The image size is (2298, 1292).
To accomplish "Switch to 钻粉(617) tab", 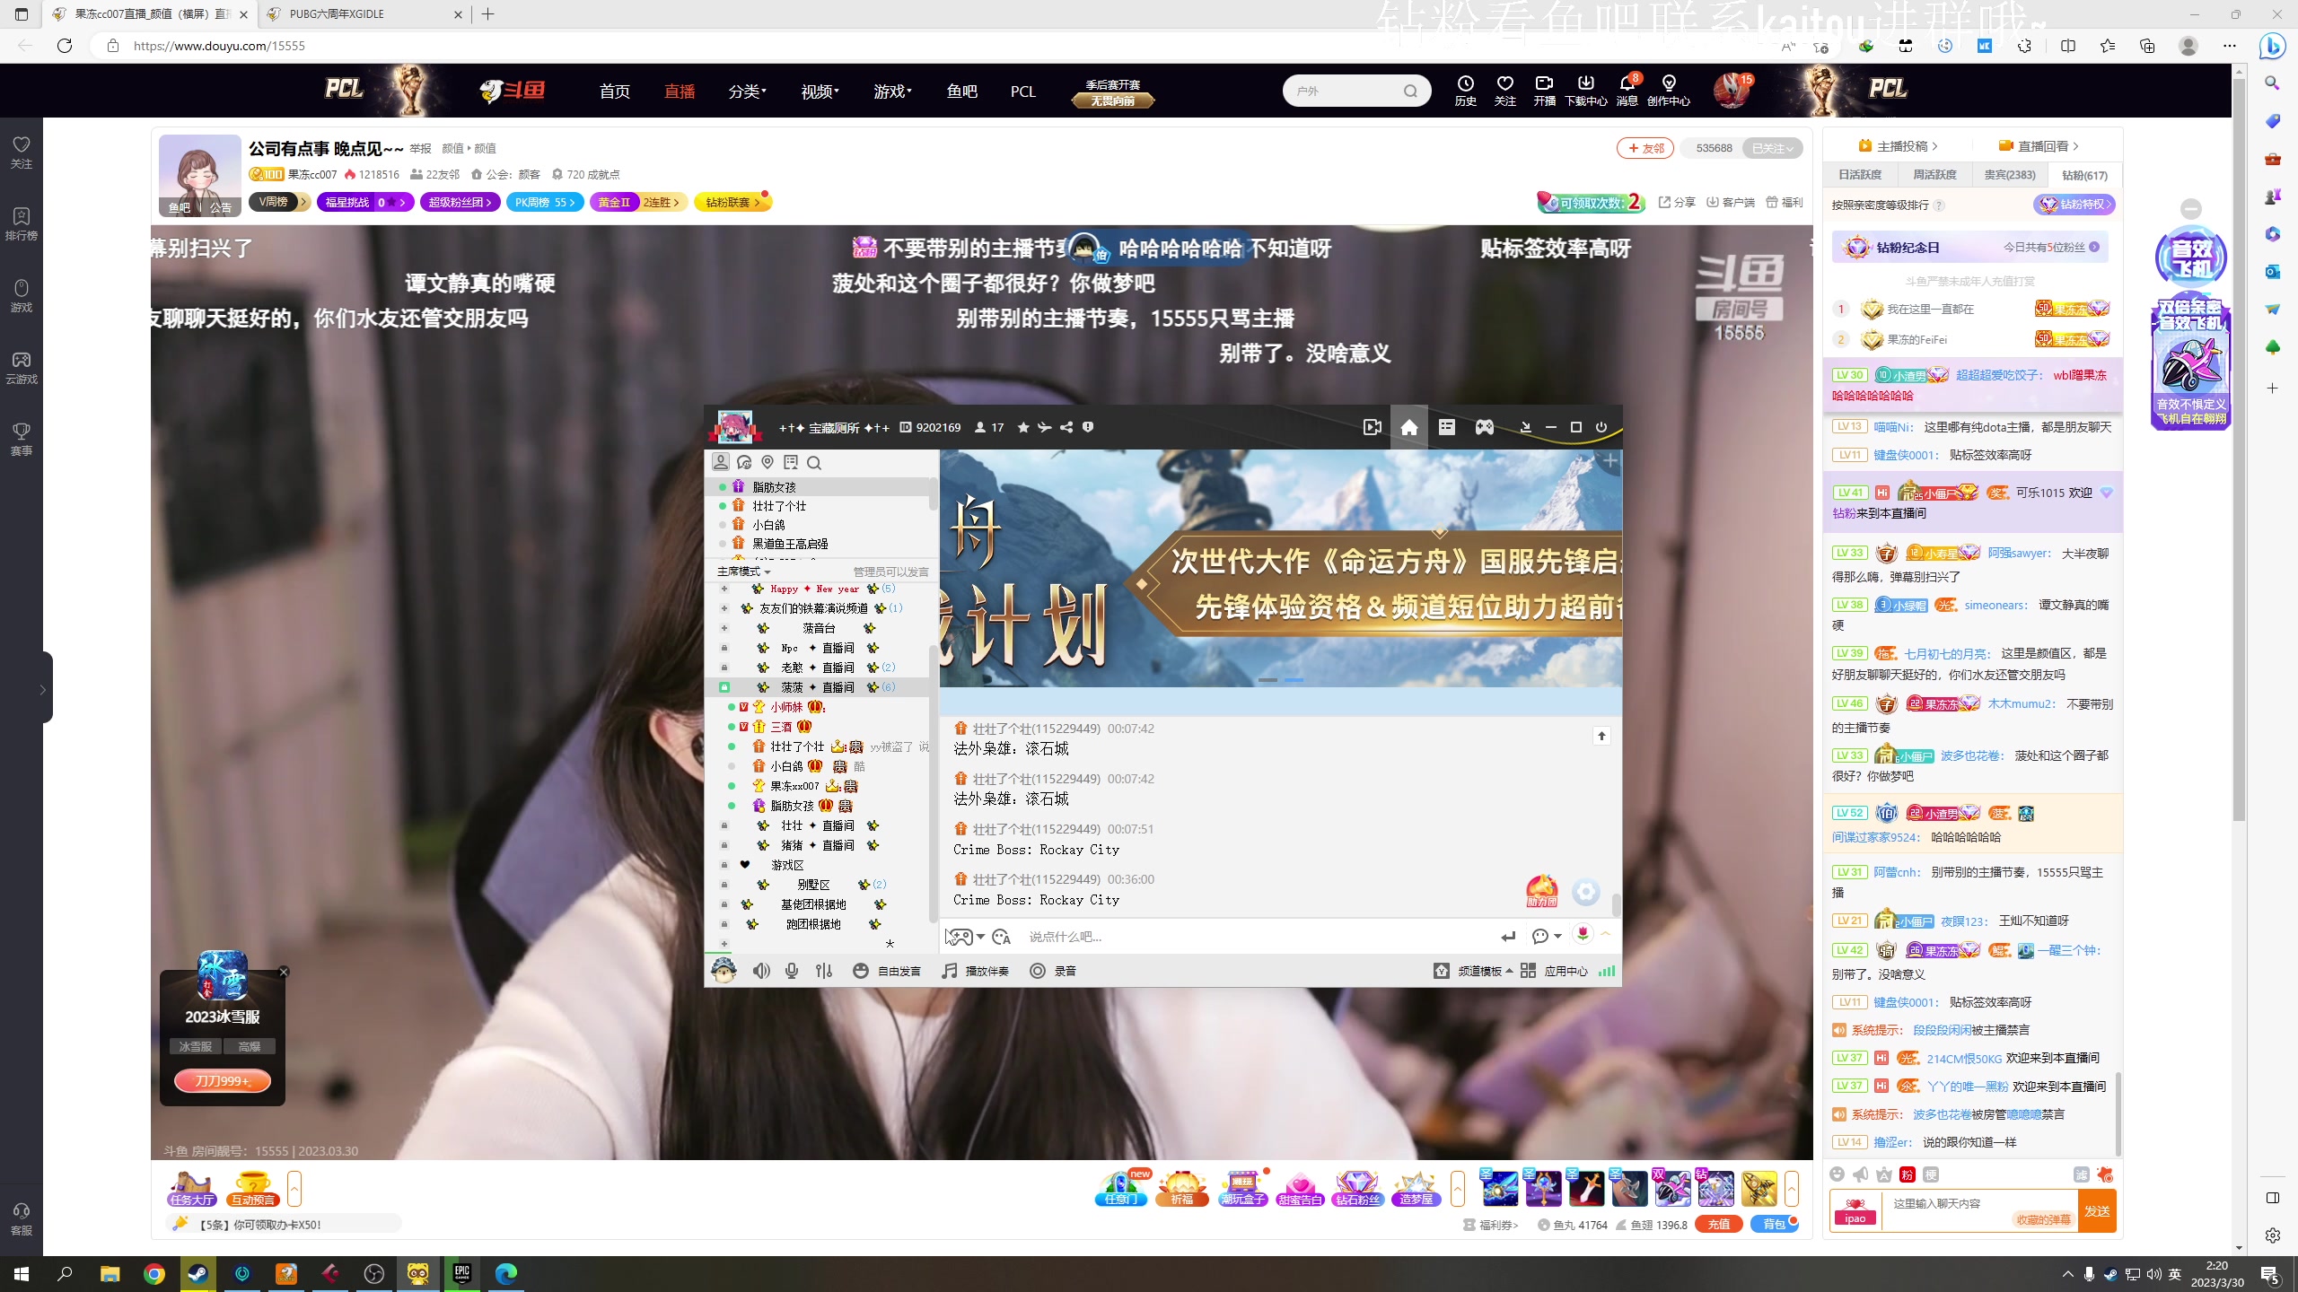I will (2084, 175).
